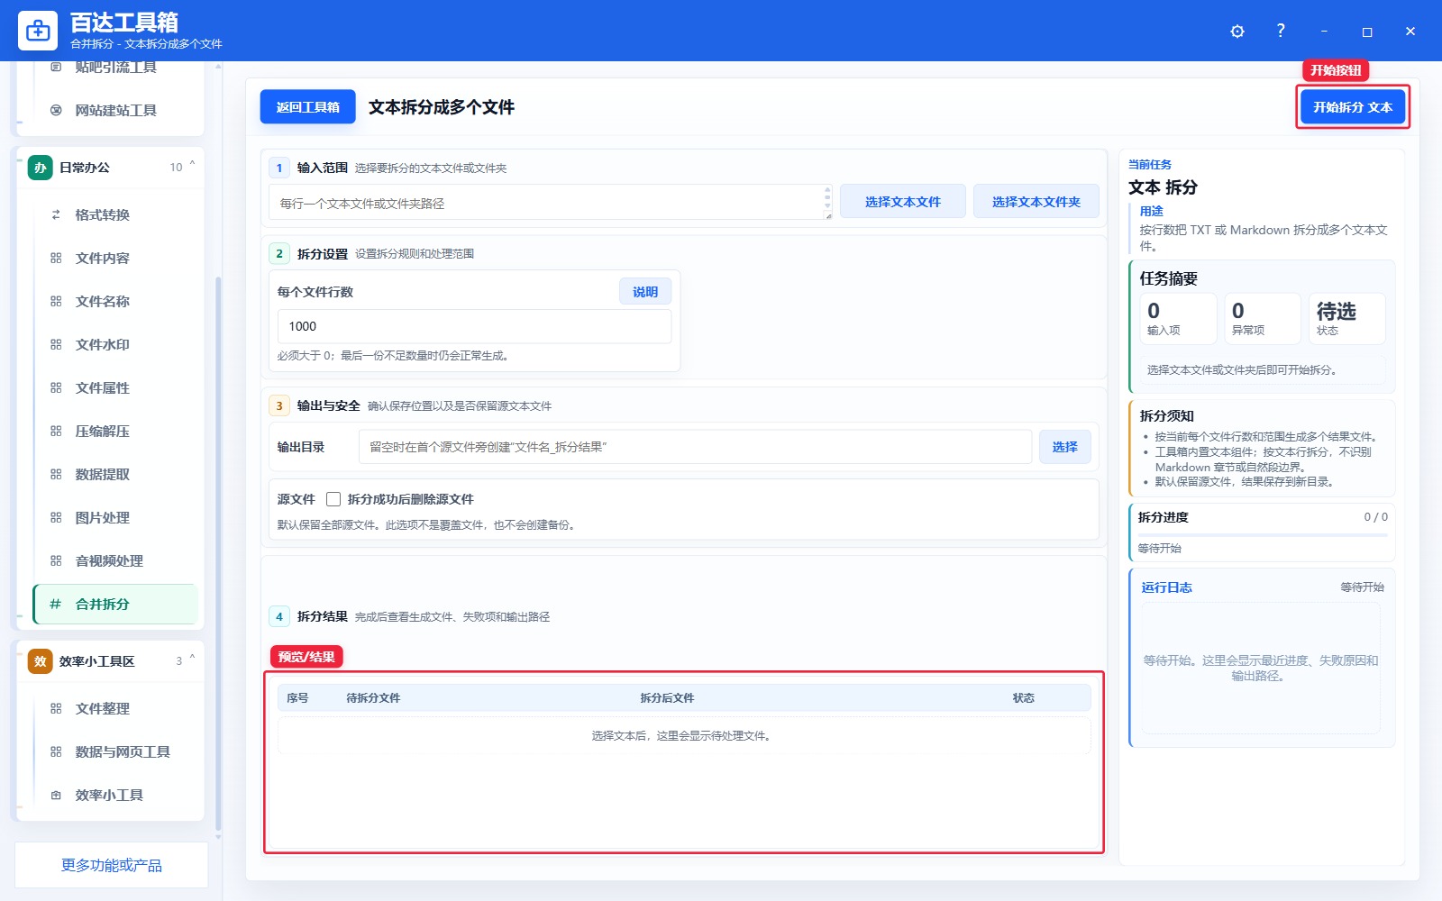Click the 运行日志 heading
Viewport: 1442px width, 901px height.
coord(1166,587)
